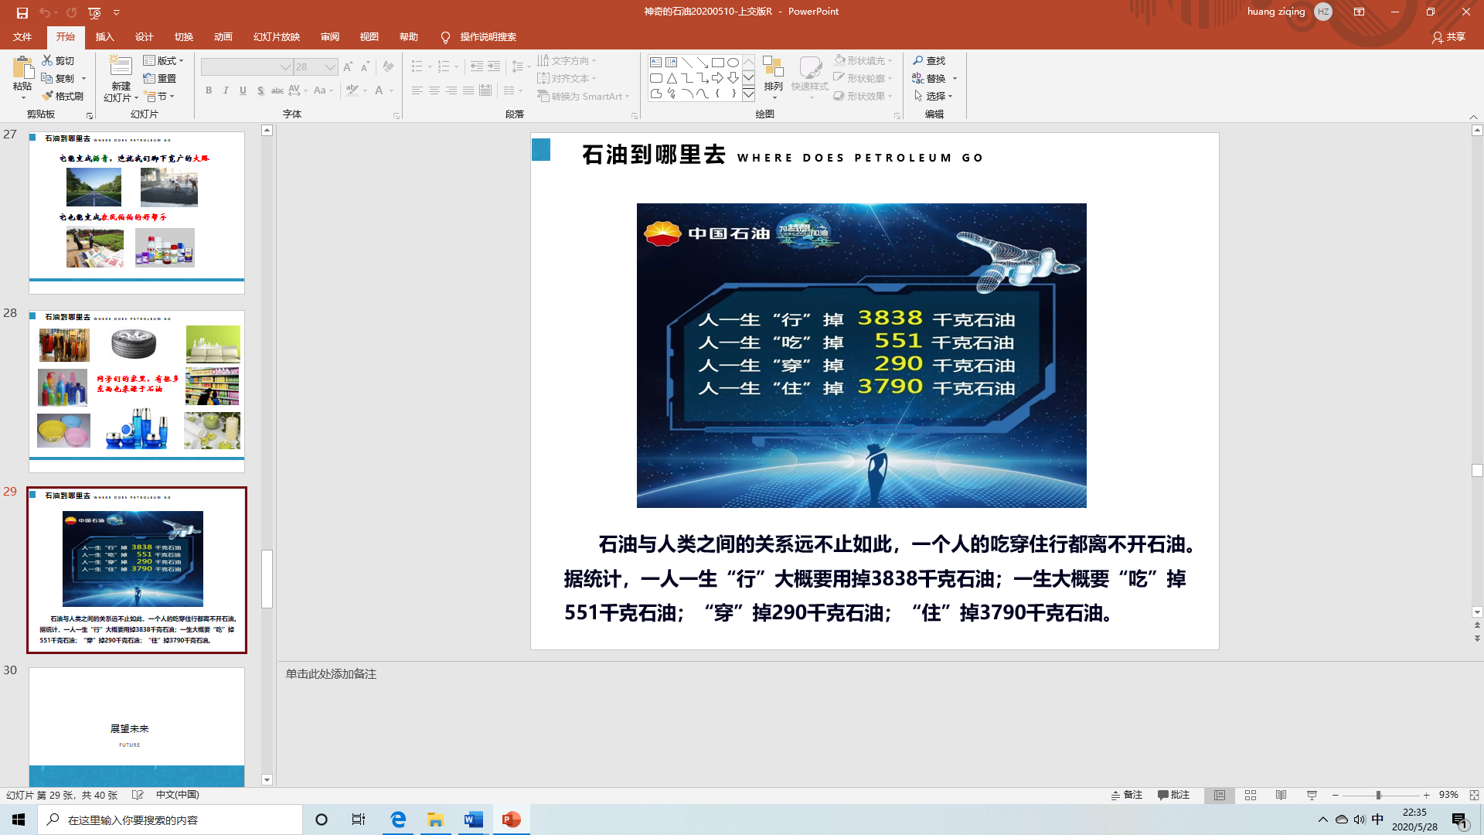Start slideshow from beginning via quick access icon
Viewport: 1484px width, 835px height.
click(94, 12)
